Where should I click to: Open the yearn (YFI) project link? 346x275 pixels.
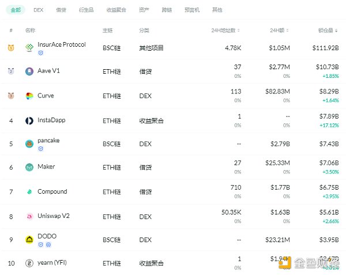click(53, 263)
